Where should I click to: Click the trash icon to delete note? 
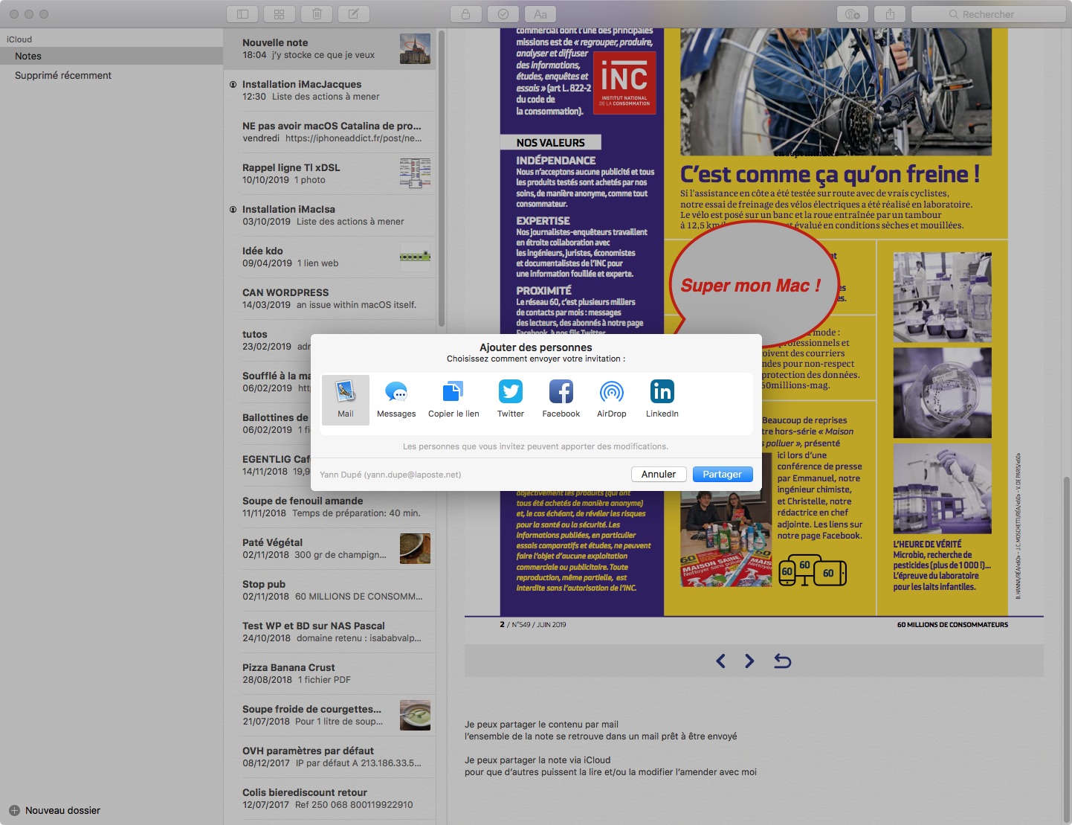(317, 14)
